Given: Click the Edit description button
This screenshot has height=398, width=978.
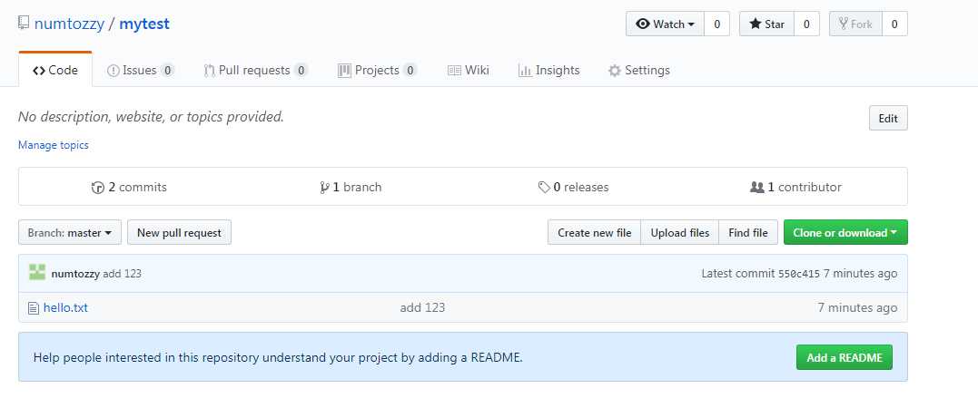Looking at the screenshot, I should pyautogui.click(x=888, y=119).
